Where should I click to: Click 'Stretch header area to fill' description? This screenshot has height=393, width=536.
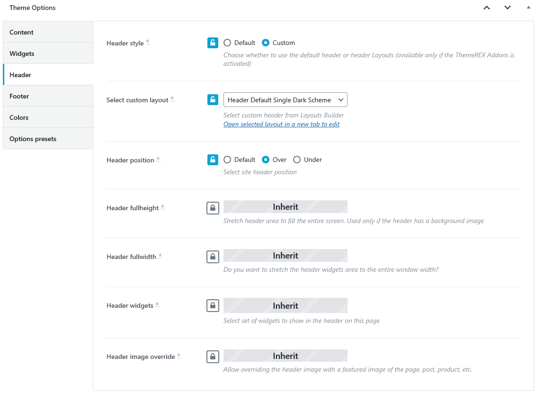(354, 221)
